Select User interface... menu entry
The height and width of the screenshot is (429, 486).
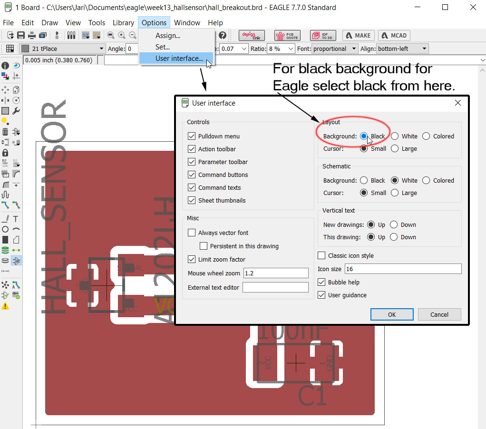(x=177, y=58)
